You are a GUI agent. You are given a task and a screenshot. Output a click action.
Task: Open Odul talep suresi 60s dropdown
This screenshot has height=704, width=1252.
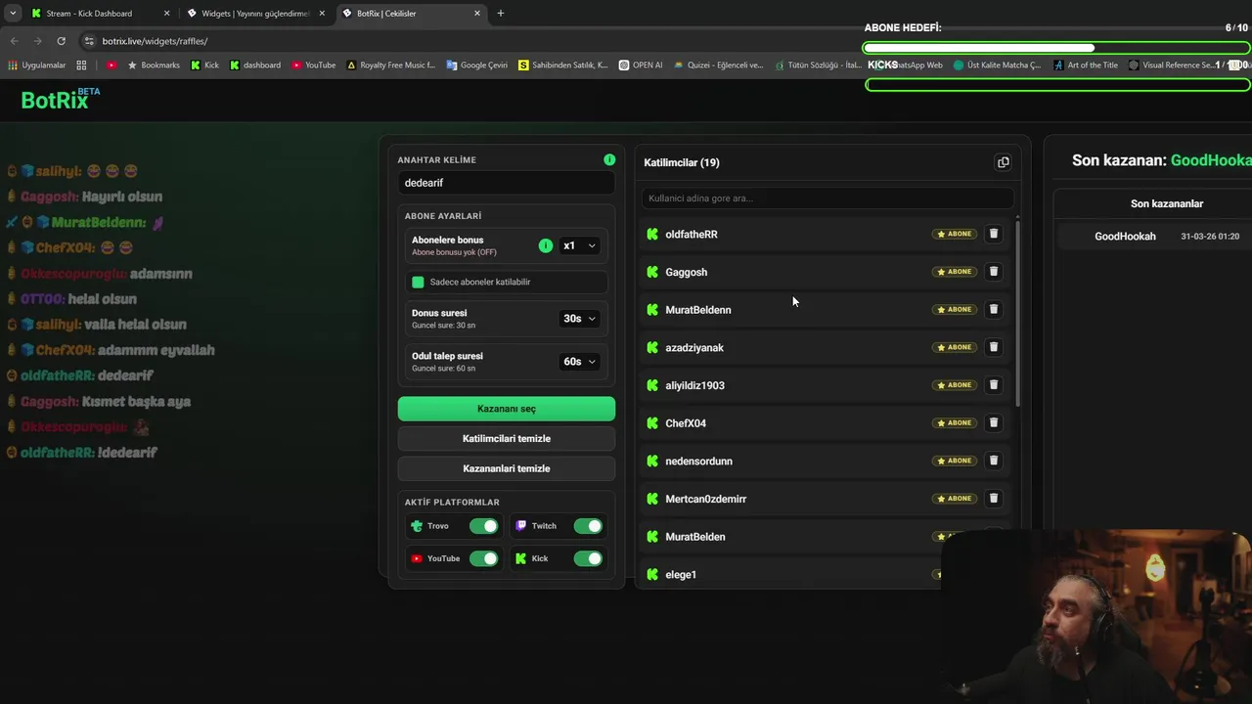click(x=579, y=361)
